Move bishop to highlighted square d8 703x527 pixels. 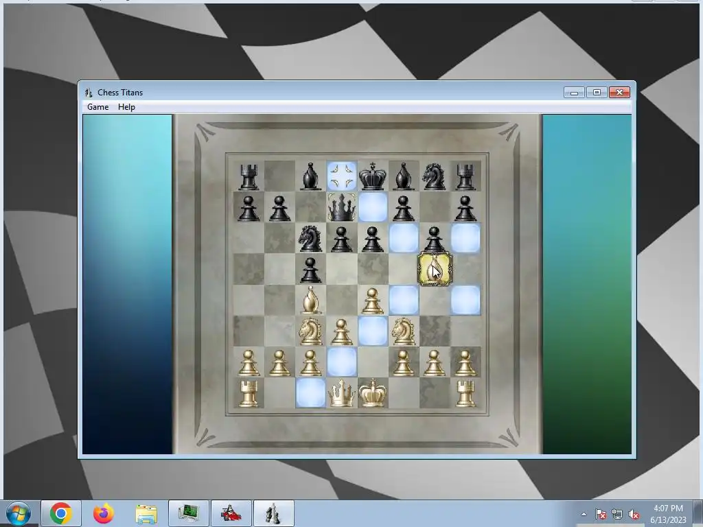point(342,176)
